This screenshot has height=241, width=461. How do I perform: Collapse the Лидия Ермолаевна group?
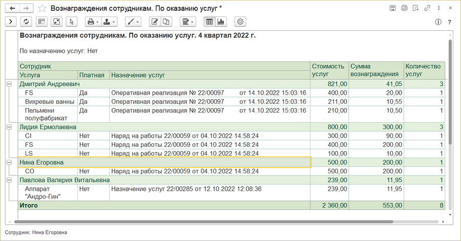point(9,127)
